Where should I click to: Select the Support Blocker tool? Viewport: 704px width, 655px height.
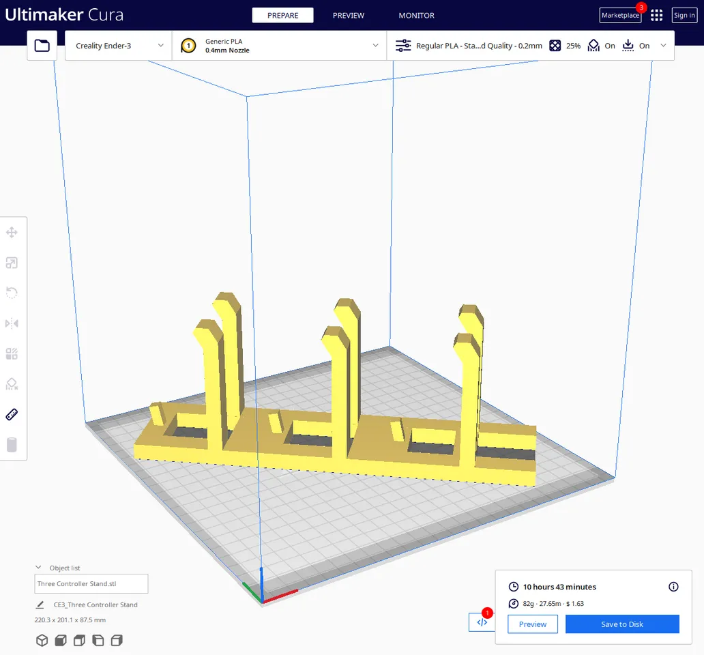pos(12,384)
